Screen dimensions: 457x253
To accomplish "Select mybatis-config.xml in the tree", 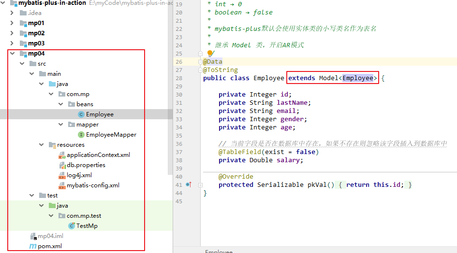I will click(93, 185).
